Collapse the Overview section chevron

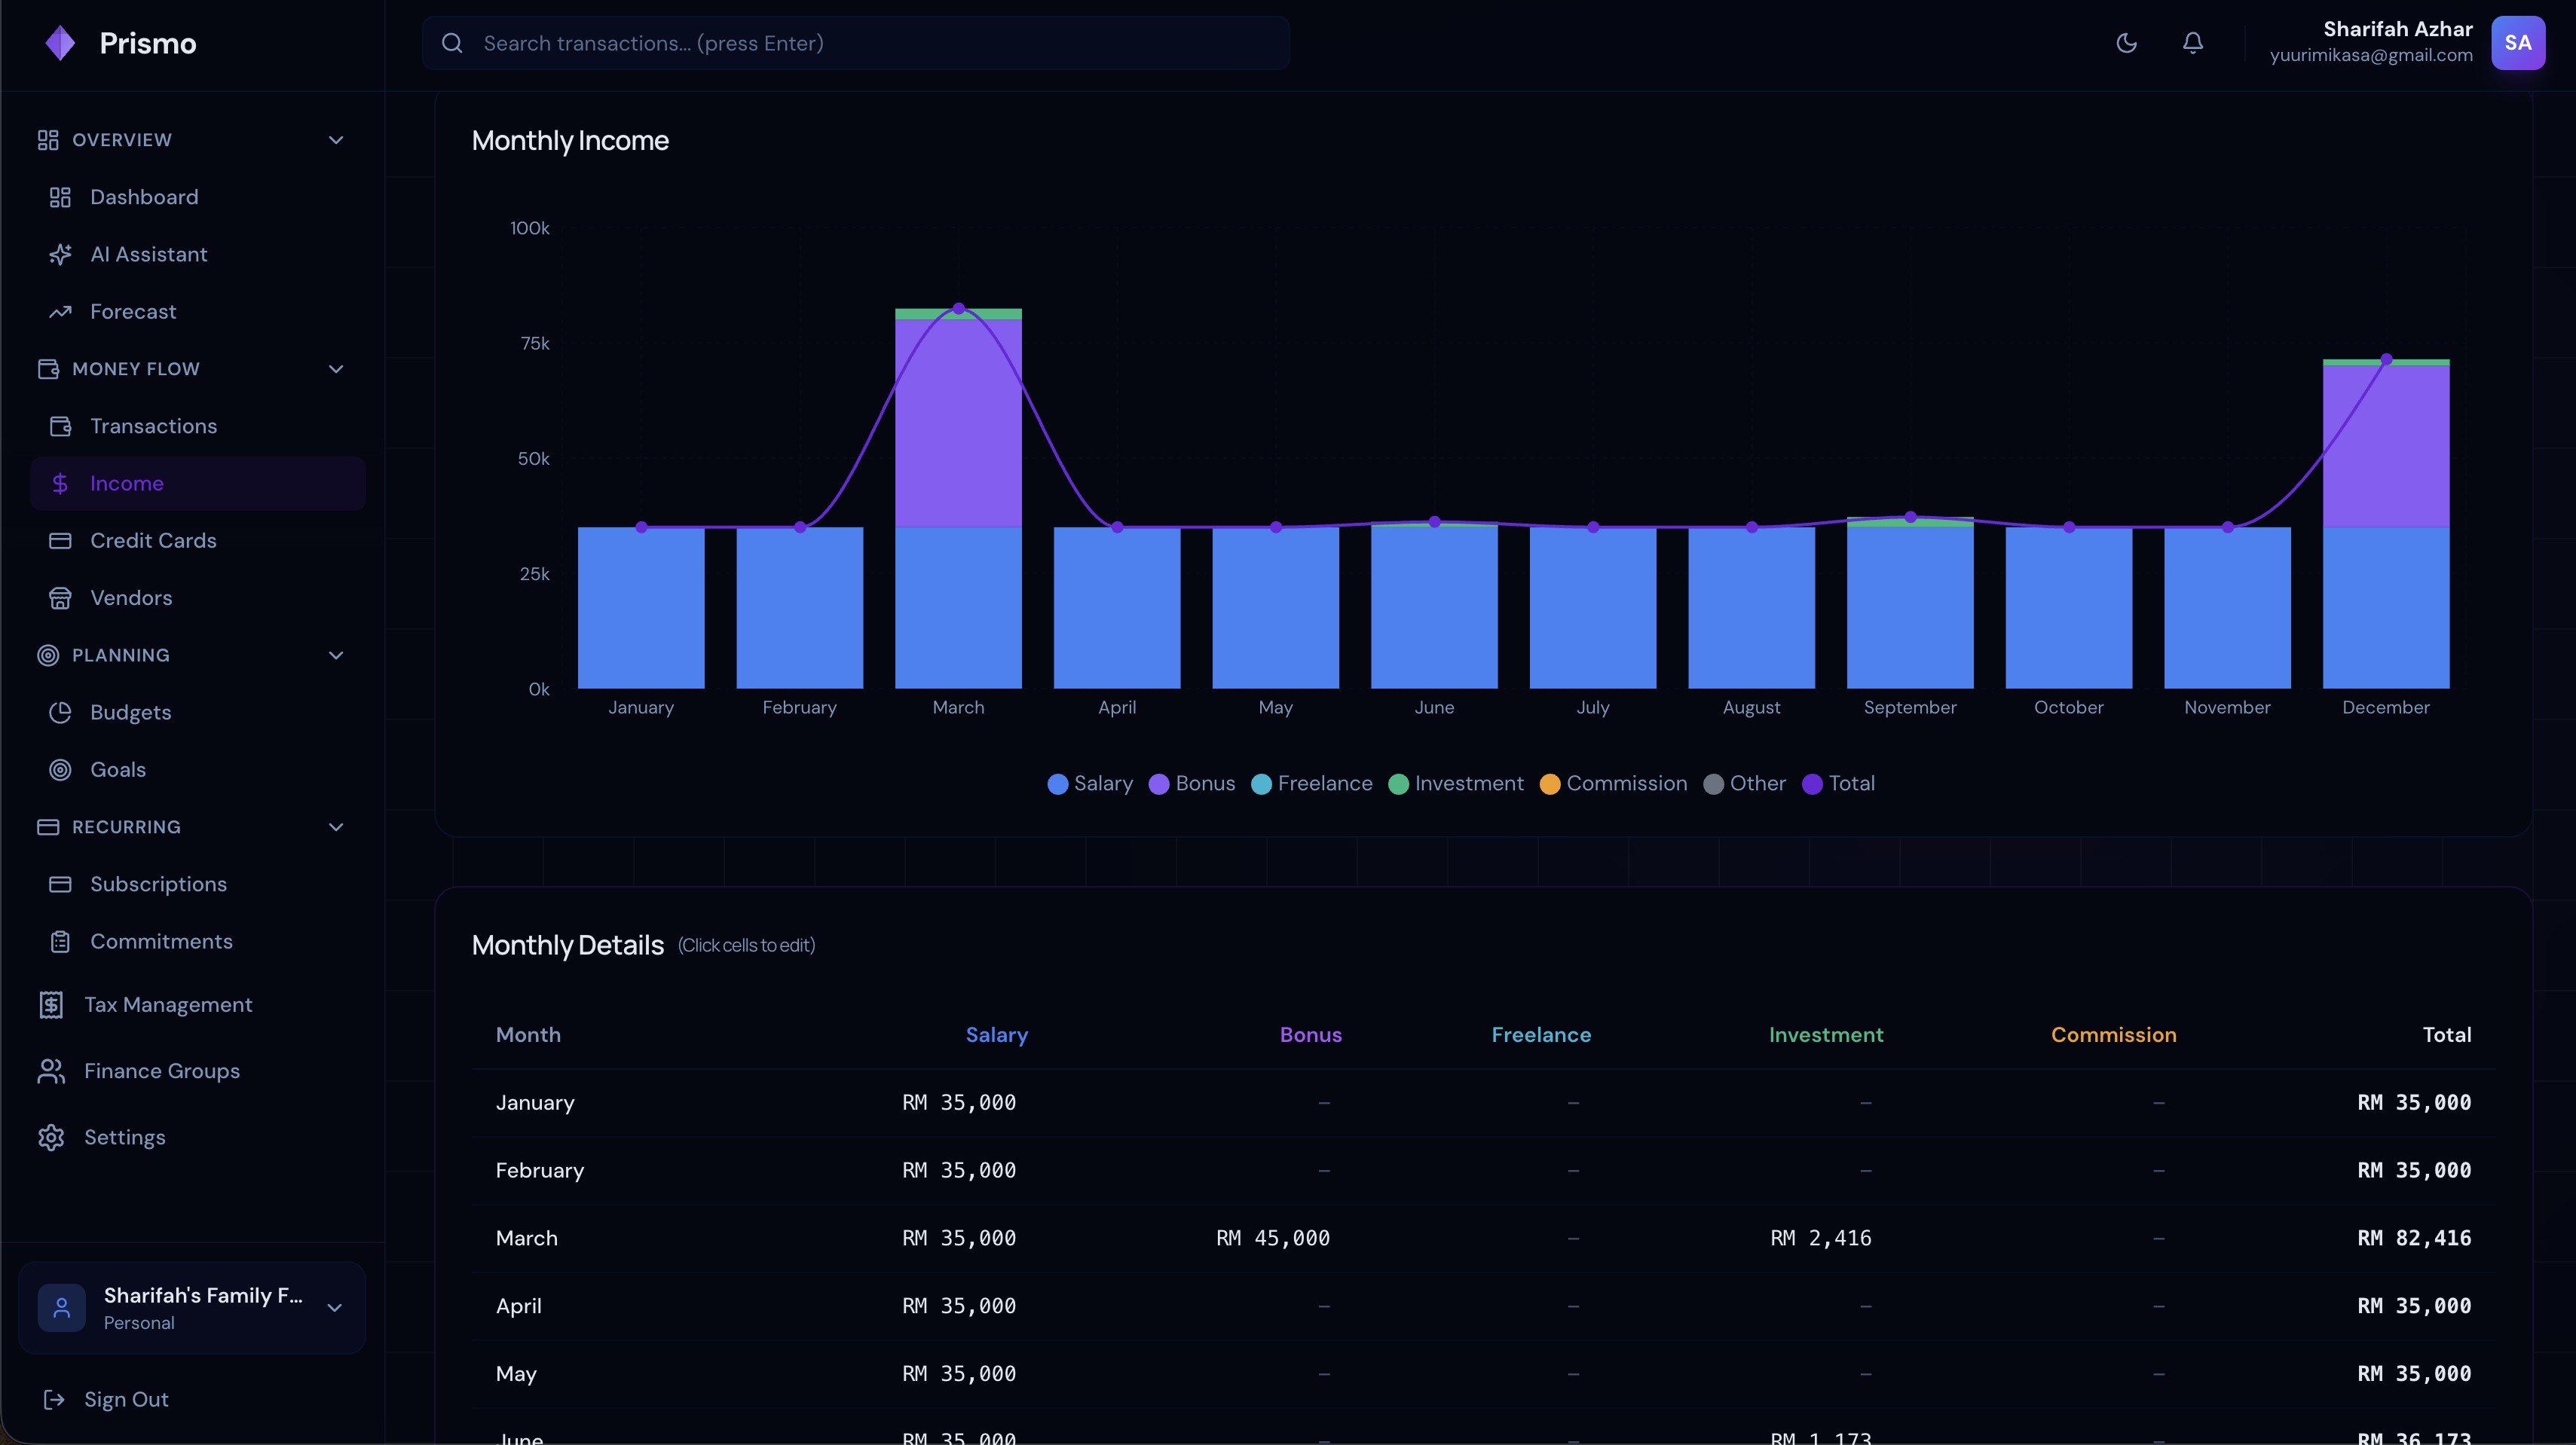336,140
